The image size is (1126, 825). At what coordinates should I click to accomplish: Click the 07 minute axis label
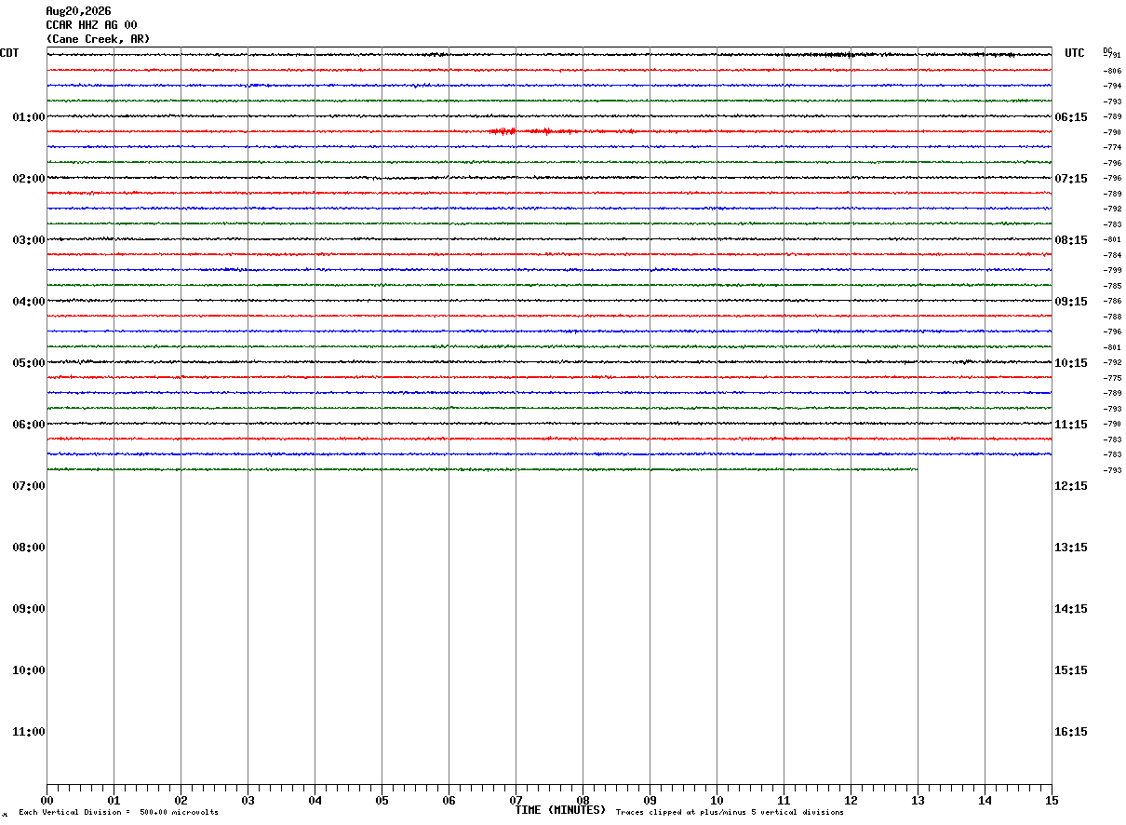click(516, 801)
